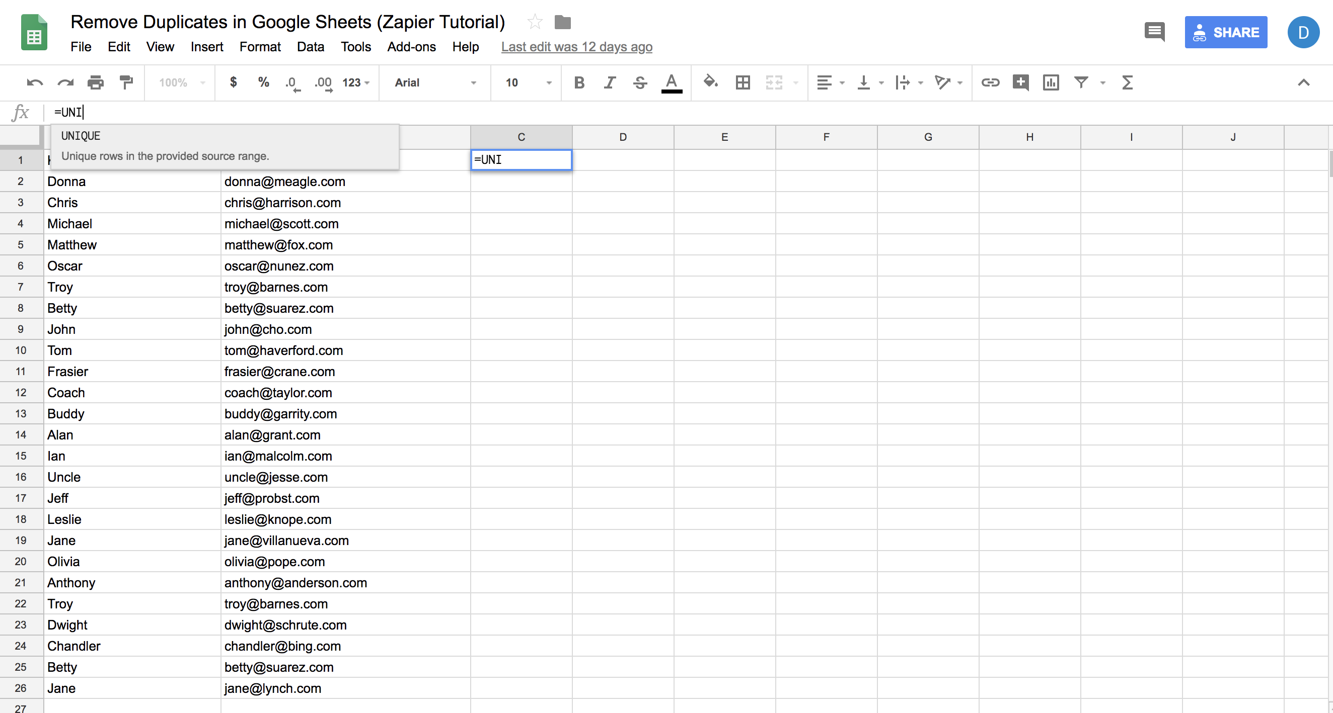This screenshot has width=1333, height=713.
Task: Click the Redo icon
Action: coord(66,83)
